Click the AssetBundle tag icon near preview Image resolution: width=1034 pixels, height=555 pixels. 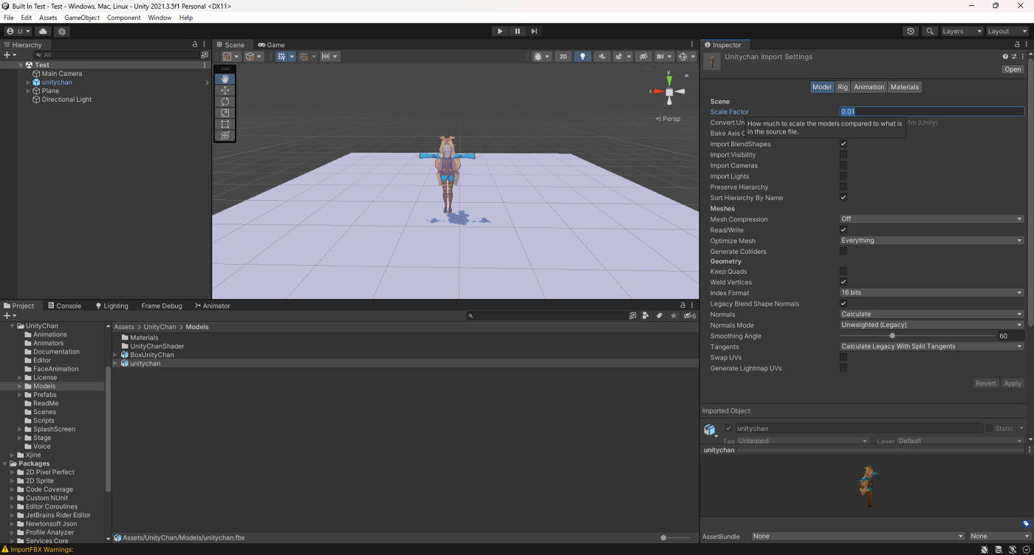[x=1026, y=523]
